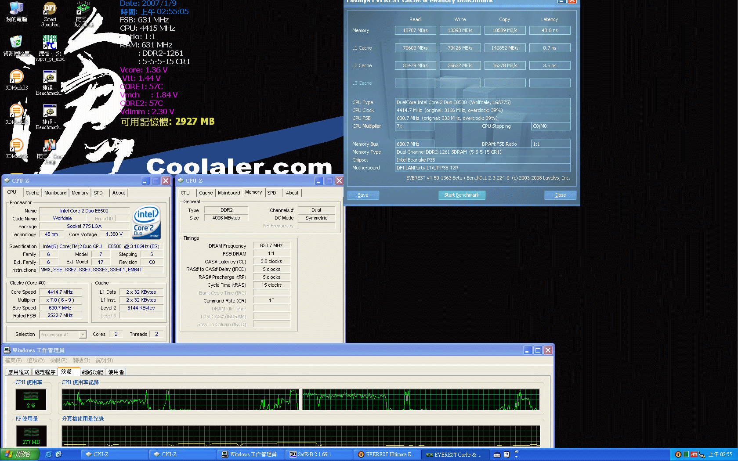Click the left CPU-Z window title icon
Image resolution: width=738 pixels, height=461 pixels.
7,180
